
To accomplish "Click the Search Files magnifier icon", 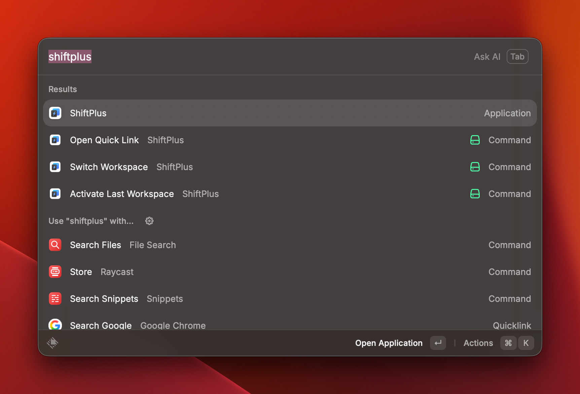I will 55,245.
